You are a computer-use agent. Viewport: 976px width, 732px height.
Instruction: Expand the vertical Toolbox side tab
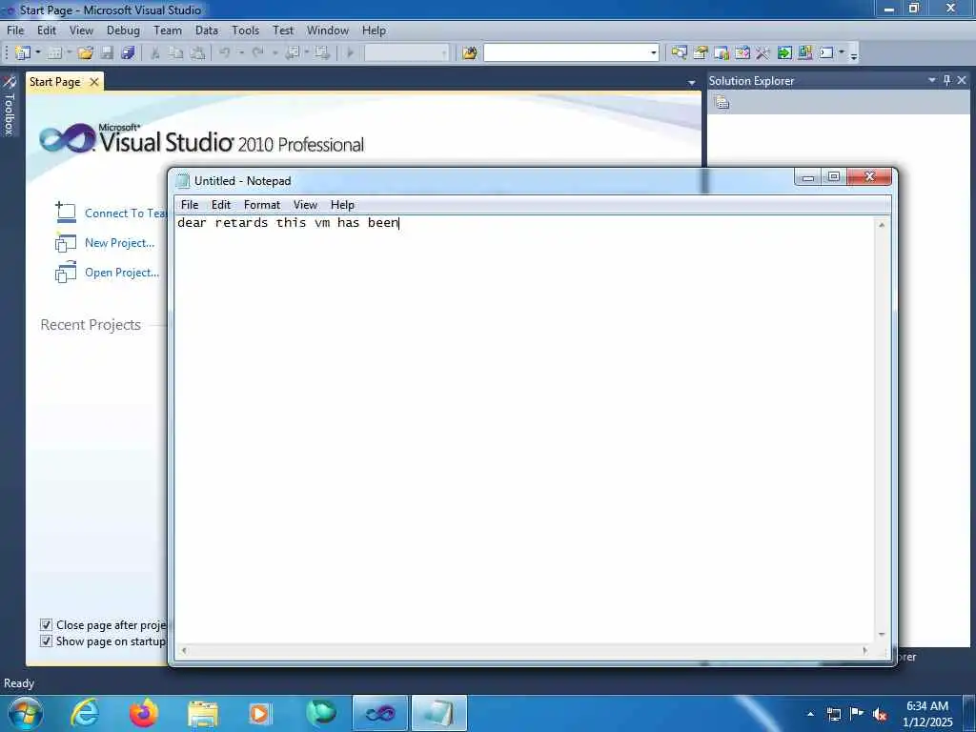pos(9,106)
